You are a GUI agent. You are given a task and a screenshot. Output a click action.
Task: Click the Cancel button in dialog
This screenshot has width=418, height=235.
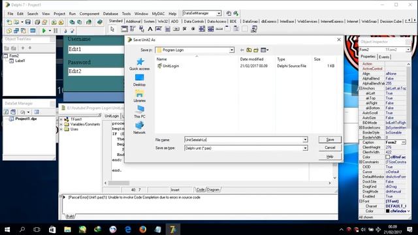point(330,148)
